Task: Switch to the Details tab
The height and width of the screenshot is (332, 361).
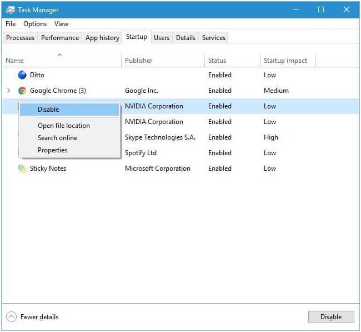Action: pos(185,38)
